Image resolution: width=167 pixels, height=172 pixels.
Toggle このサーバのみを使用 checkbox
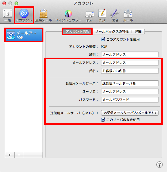(x=103, y=120)
